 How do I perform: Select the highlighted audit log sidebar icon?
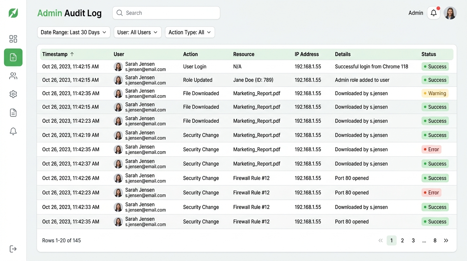(13, 57)
